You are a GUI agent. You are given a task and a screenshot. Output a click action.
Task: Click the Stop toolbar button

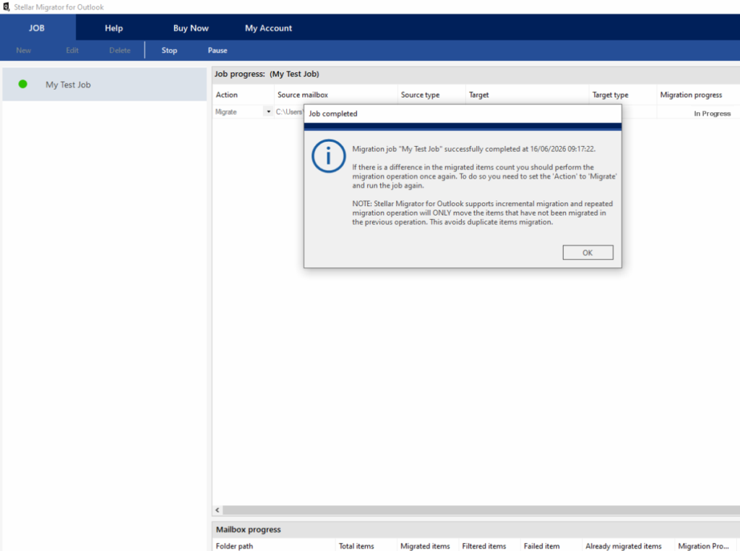(x=169, y=50)
